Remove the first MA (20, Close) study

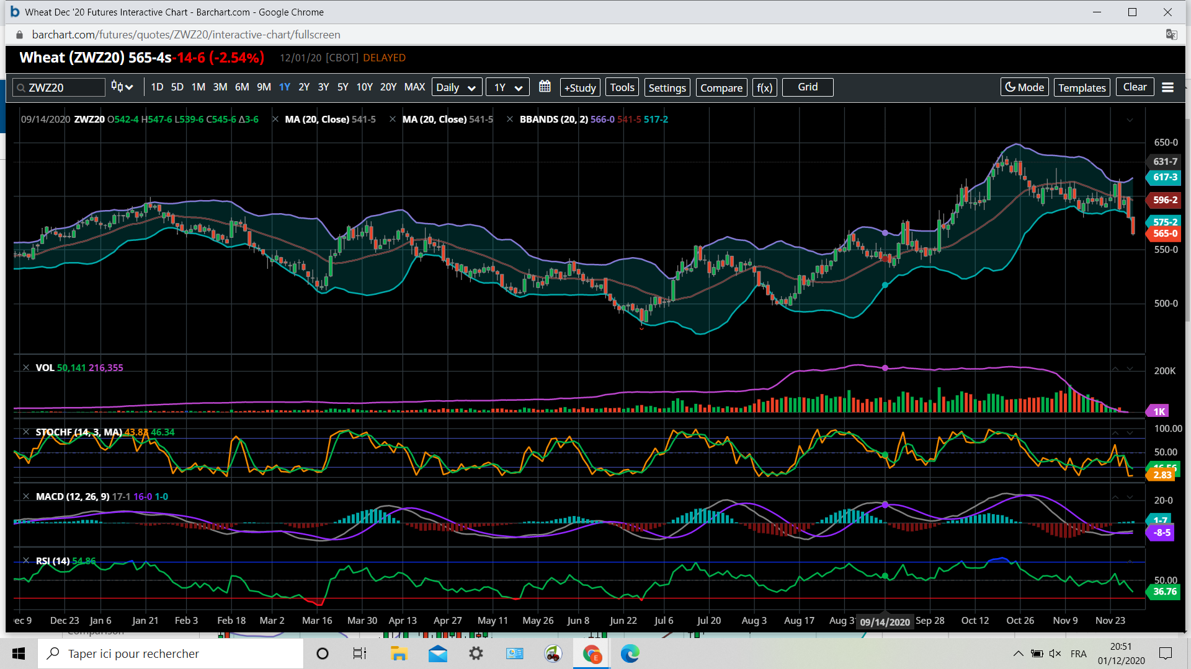(x=275, y=120)
